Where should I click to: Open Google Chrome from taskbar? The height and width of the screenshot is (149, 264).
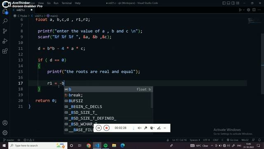89,145
